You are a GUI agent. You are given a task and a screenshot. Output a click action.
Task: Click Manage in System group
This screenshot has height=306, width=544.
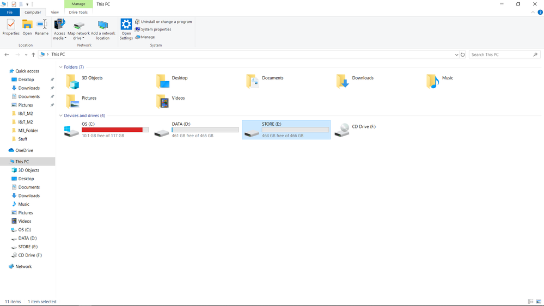(x=145, y=37)
